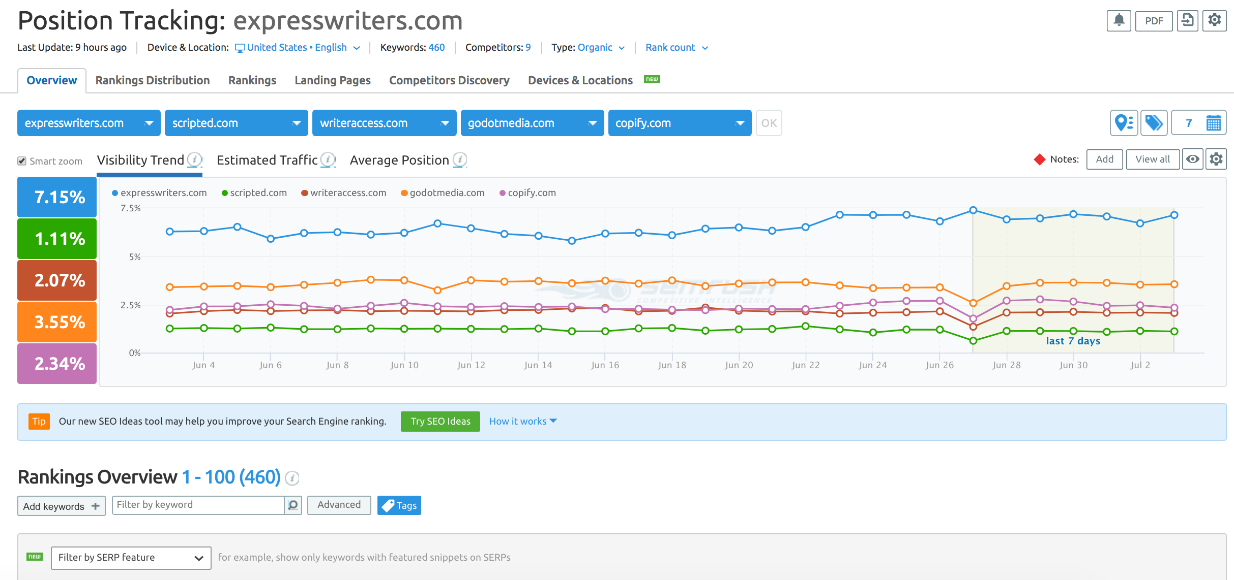
Task: Click purple 2.34% visibility swatch
Action: (57, 364)
